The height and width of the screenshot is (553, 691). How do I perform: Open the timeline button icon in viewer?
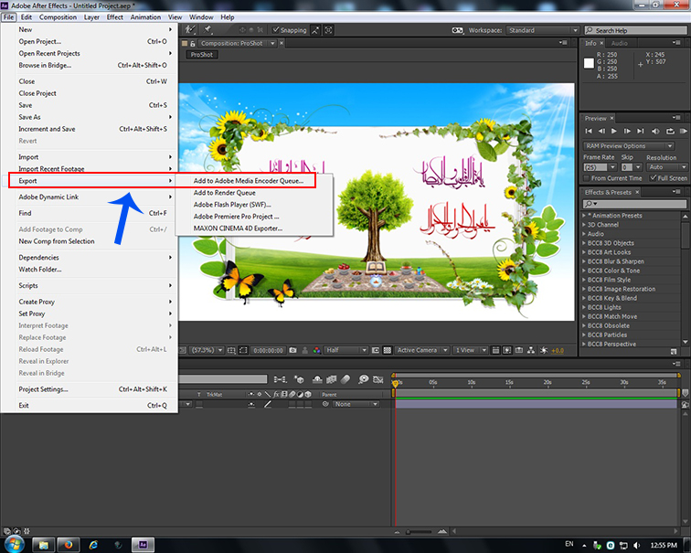[519, 350]
